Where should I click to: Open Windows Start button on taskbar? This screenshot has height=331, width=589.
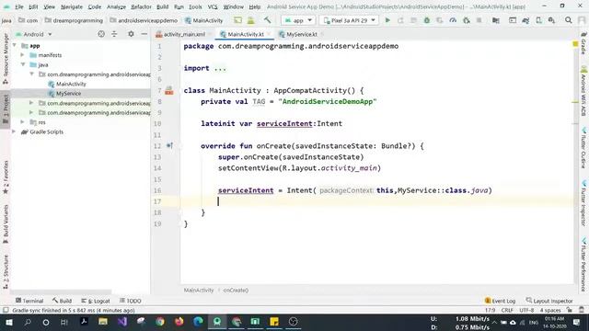(9, 322)
